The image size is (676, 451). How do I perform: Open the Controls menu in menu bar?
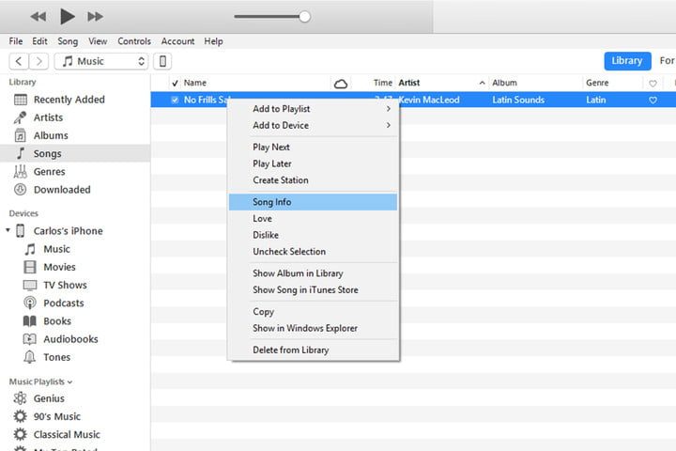pyautogui.click(x=134, y=41)
